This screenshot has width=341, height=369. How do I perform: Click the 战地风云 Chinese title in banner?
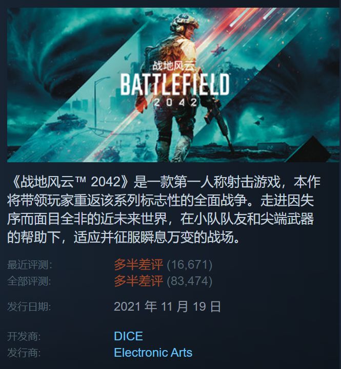pos(173,66)
